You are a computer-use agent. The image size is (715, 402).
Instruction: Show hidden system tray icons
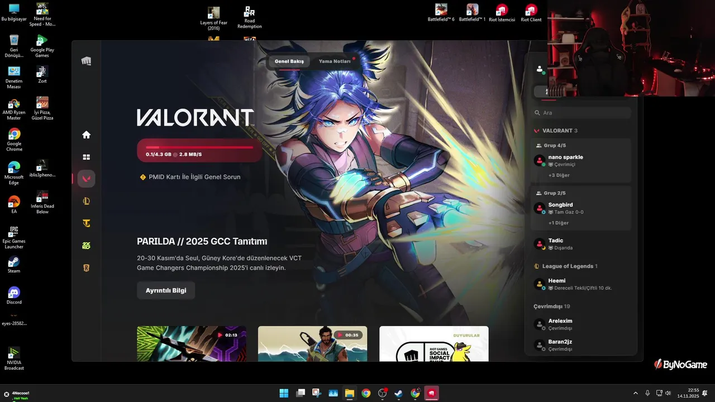[x=635, y=393]
